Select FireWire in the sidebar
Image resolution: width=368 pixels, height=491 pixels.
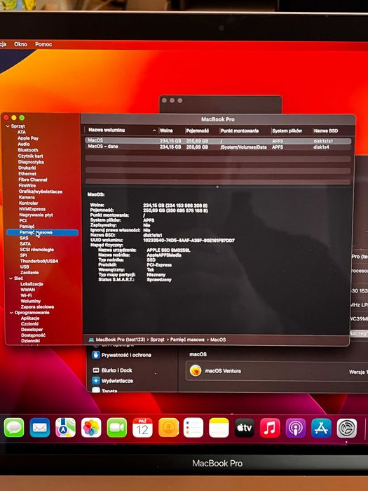click(27, 185)
